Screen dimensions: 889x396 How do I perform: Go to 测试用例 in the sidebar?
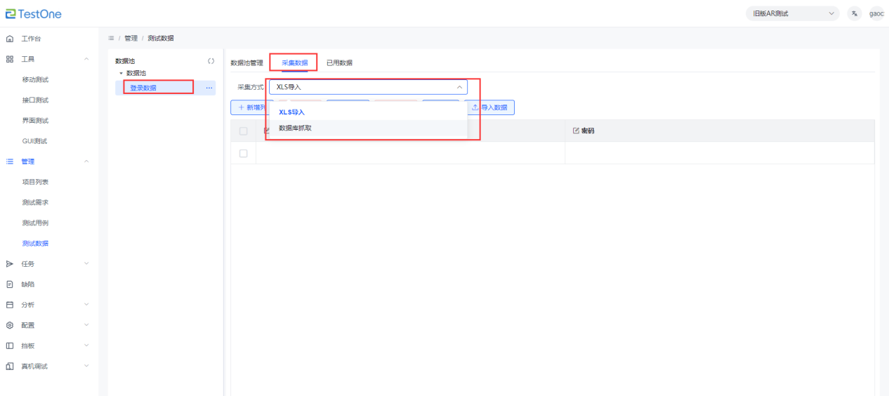pyautogui.click(x=35, y=223)
